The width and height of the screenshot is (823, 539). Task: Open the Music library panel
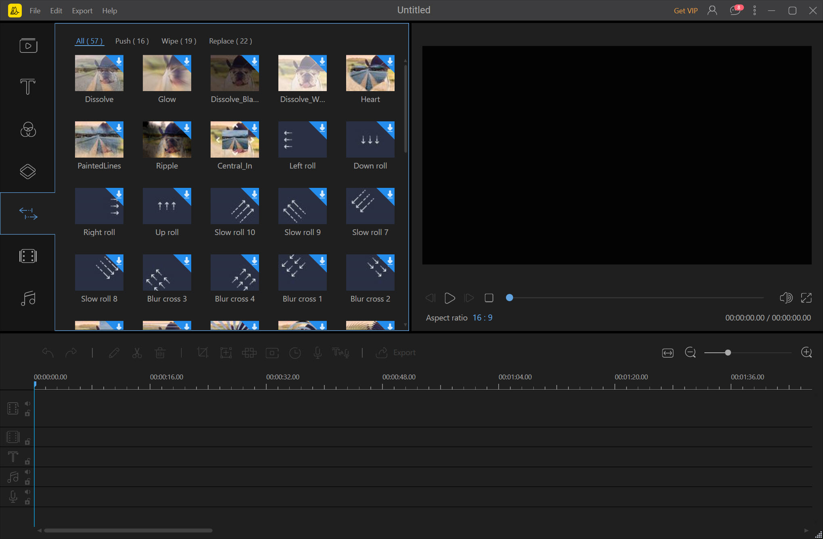28,298
